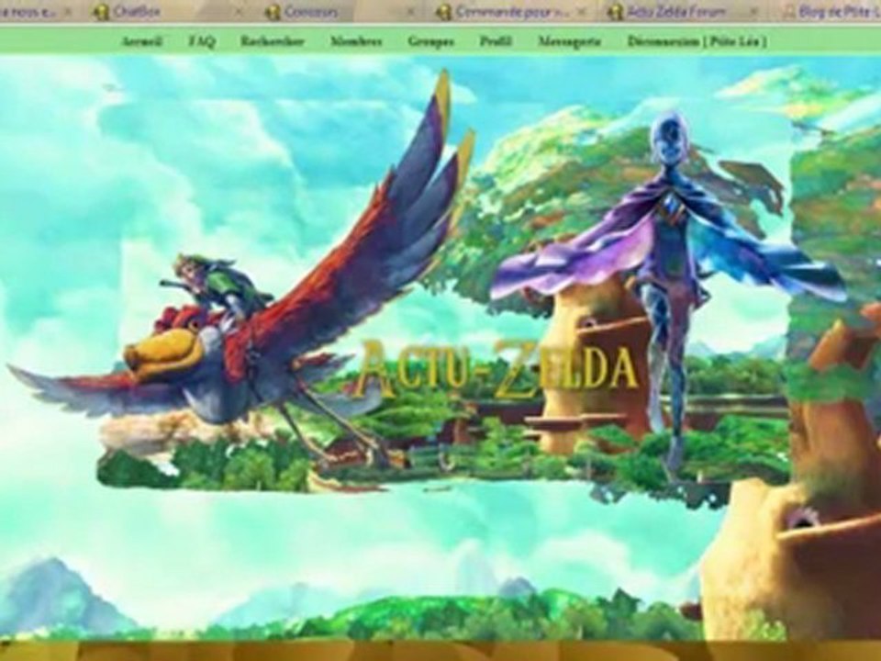Close the 'Commande pour' tab
Viewport: 881px width, 661px height.
[583, 12]
